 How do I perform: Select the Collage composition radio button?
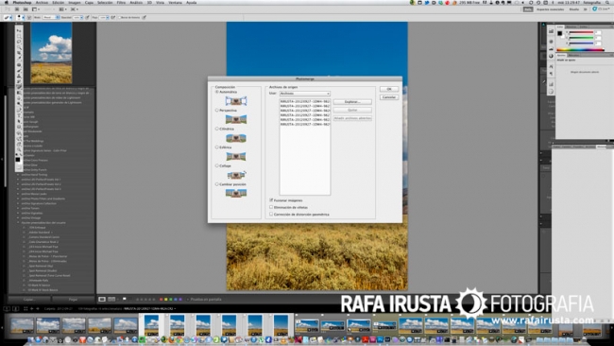pyautogui.click(x=217, y=165)
